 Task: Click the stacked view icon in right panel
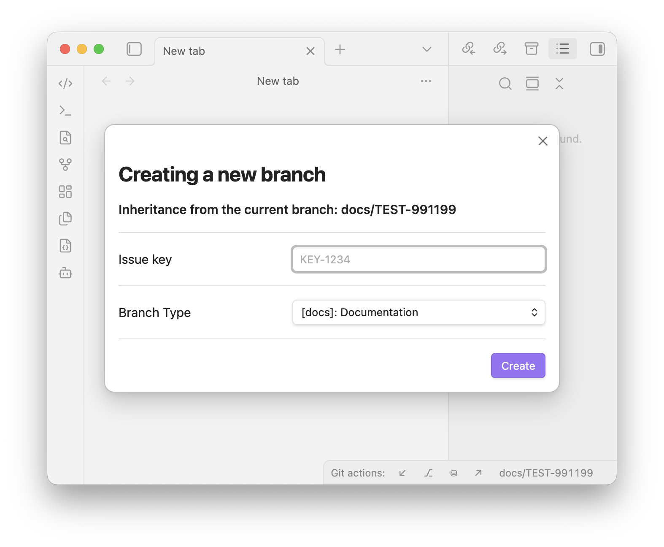coord(532,84)
